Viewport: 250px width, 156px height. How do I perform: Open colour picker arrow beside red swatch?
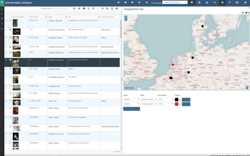click(x=180, y=104)
